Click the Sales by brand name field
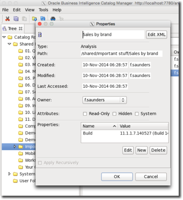Image resolution: width=183 pixels, height=200 pixels. click(x=113, y=35)
